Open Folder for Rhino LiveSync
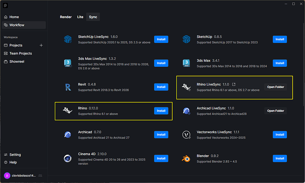Screen dimensions: 305x183 tap(275, 87)
